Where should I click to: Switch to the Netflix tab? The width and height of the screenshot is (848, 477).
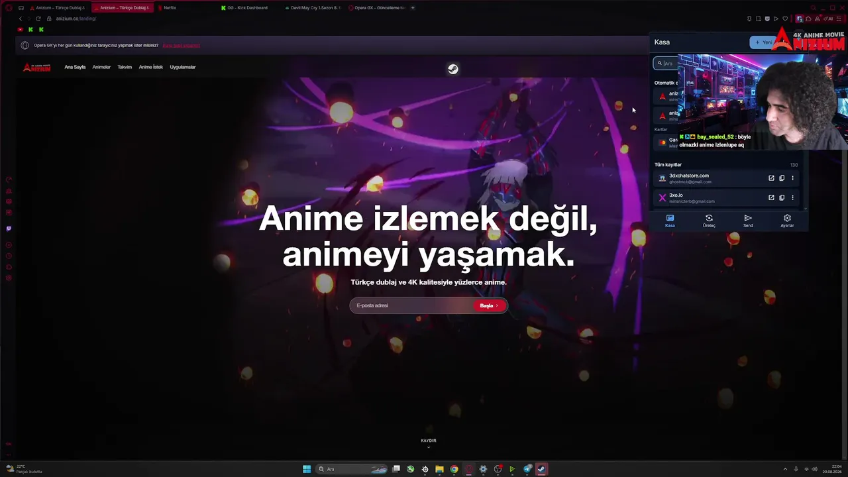[187, 8]
